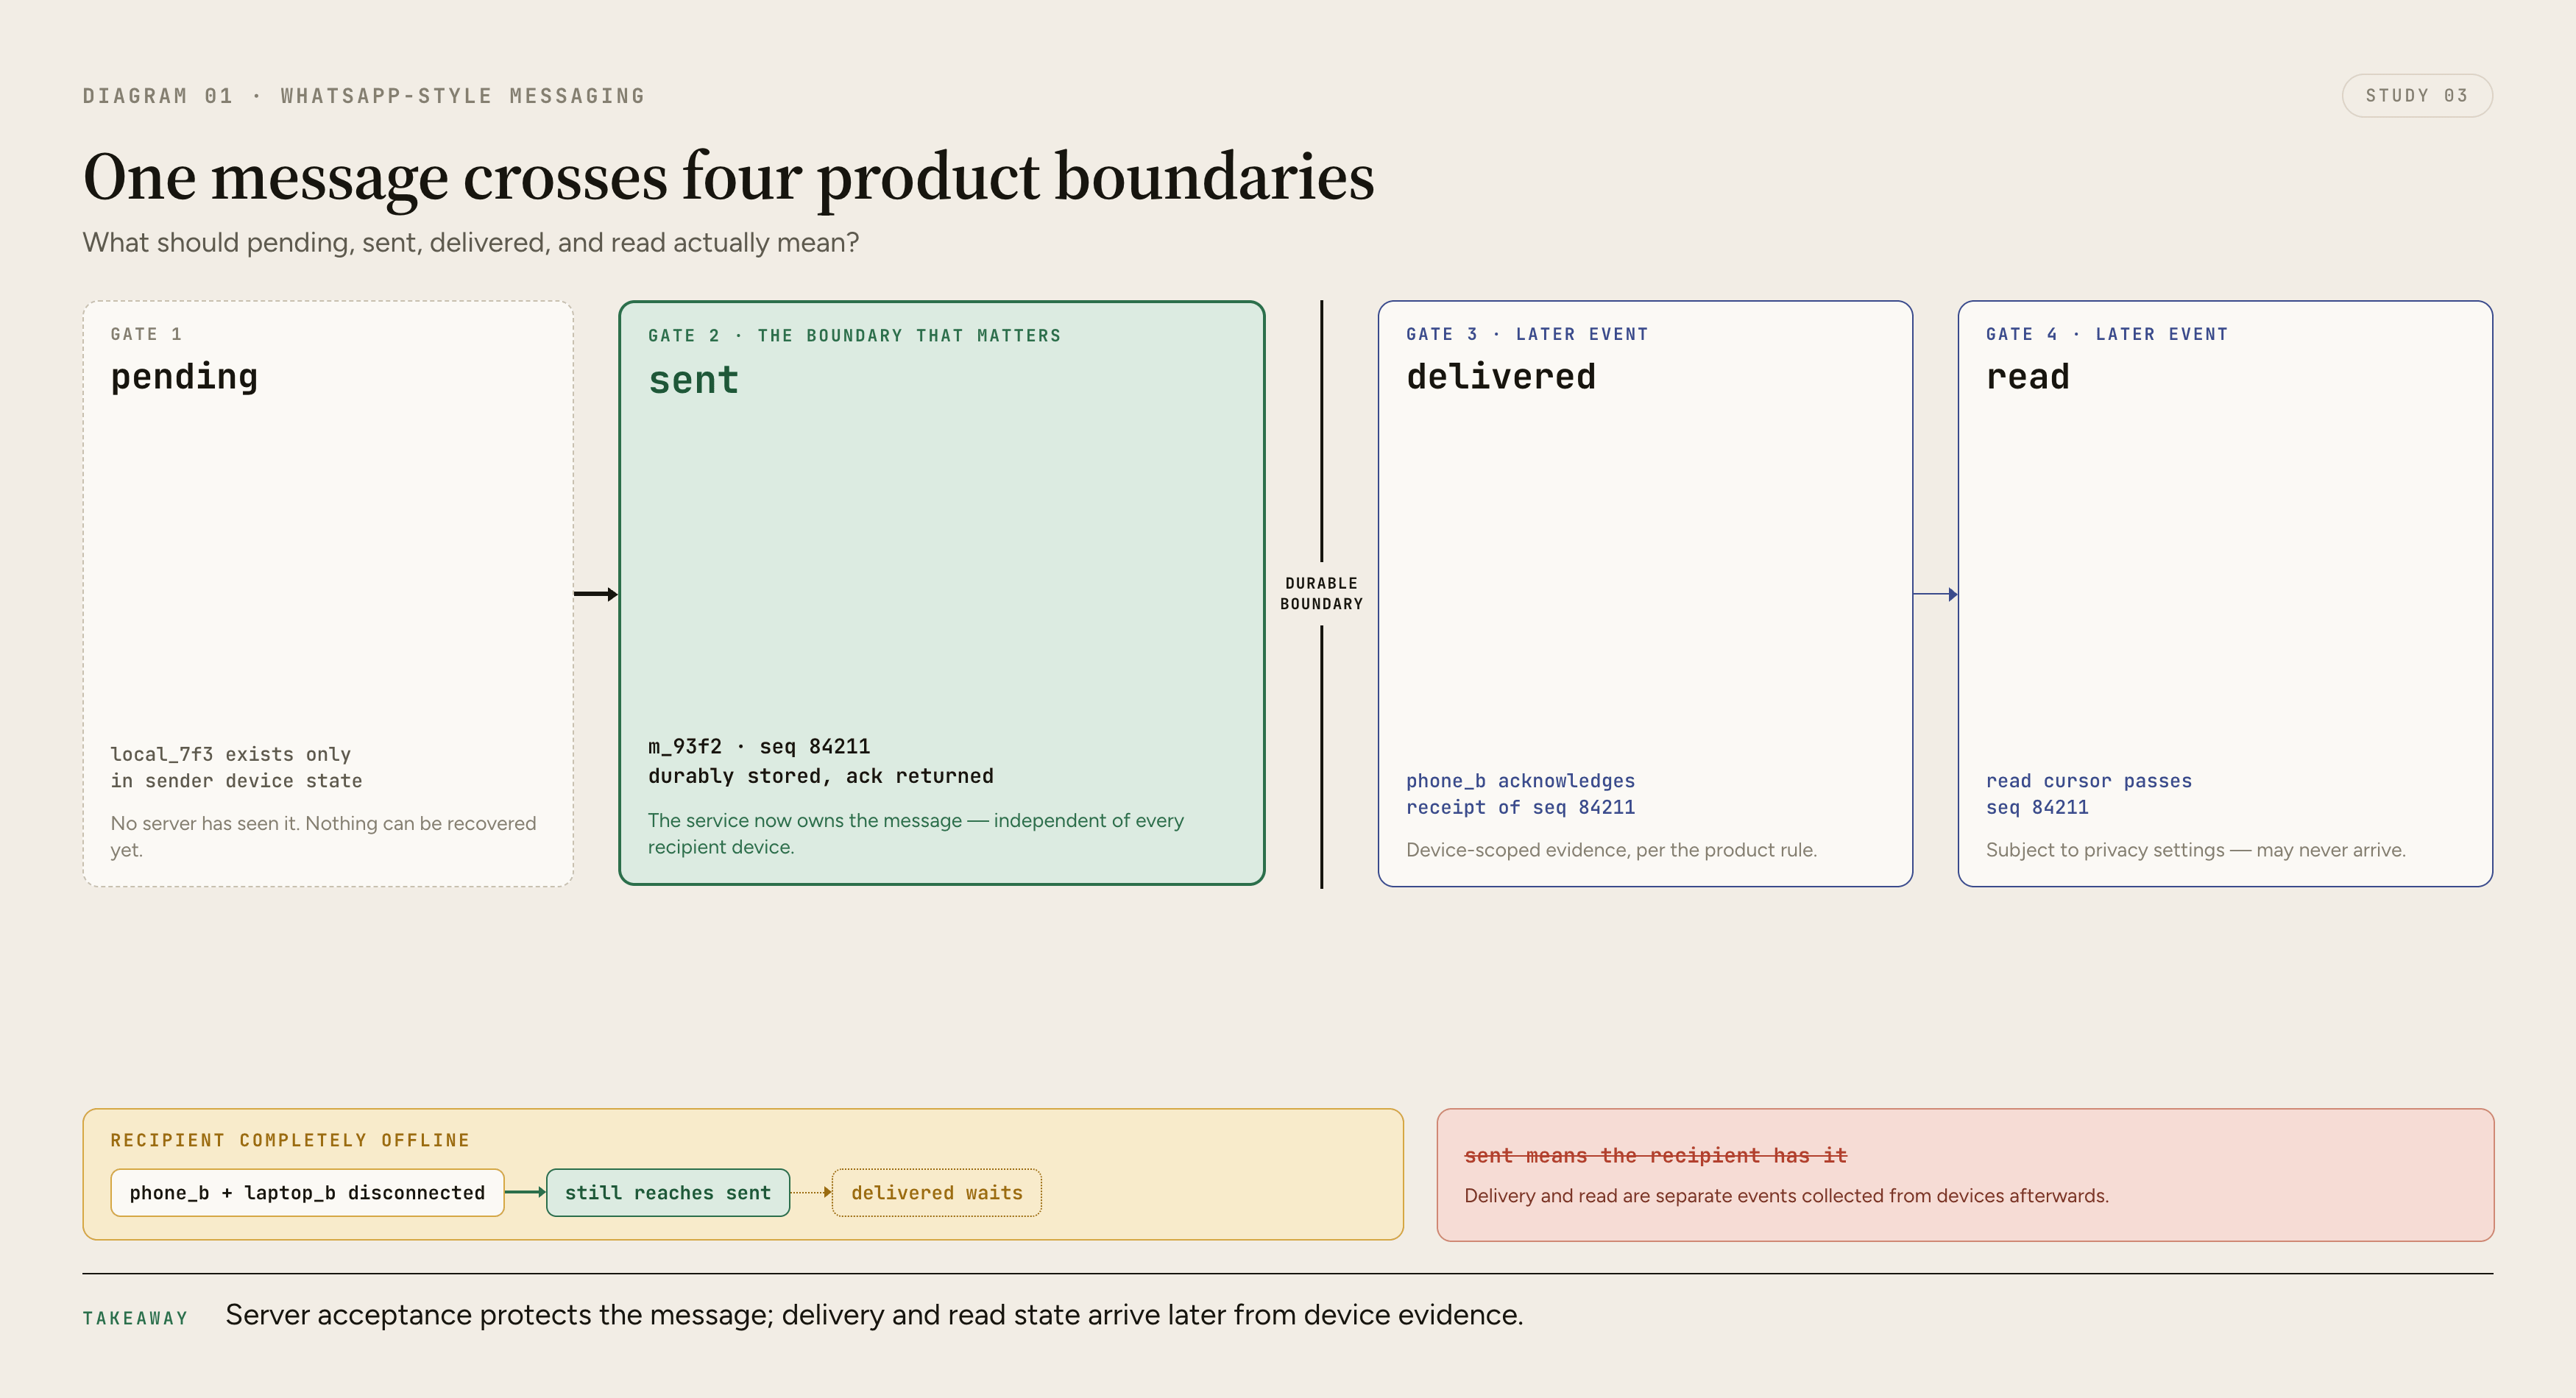
Task: Click the 'phone_b + laptop_b disconnected' chip
Action: [x=307, y=1193]
